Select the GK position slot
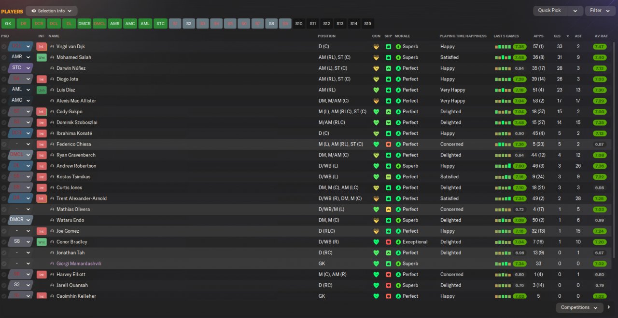Screen dimensions: 618x318 point(8,24)
